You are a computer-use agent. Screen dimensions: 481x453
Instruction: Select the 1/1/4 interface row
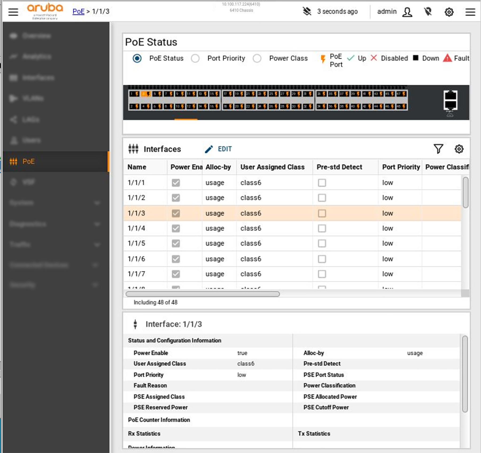[x=292, y=229]
